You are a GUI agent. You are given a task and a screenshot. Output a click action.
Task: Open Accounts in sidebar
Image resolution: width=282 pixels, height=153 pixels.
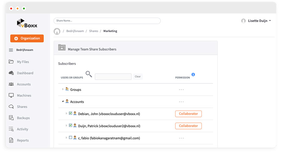pos(24,84)
